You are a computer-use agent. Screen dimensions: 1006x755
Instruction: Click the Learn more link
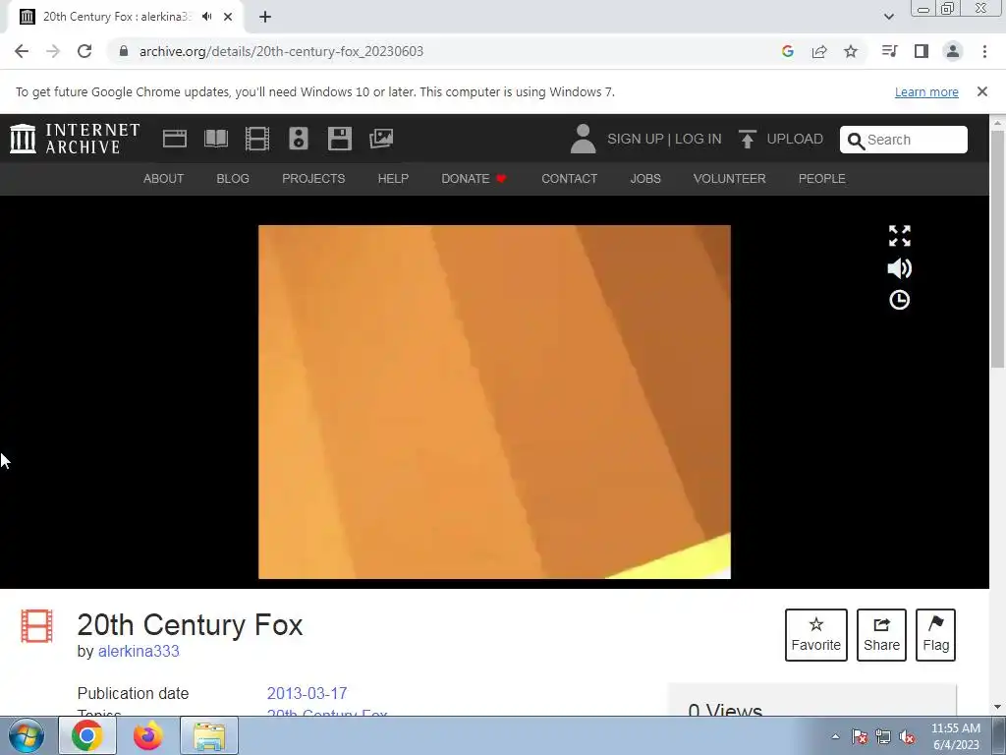point(926,91)
